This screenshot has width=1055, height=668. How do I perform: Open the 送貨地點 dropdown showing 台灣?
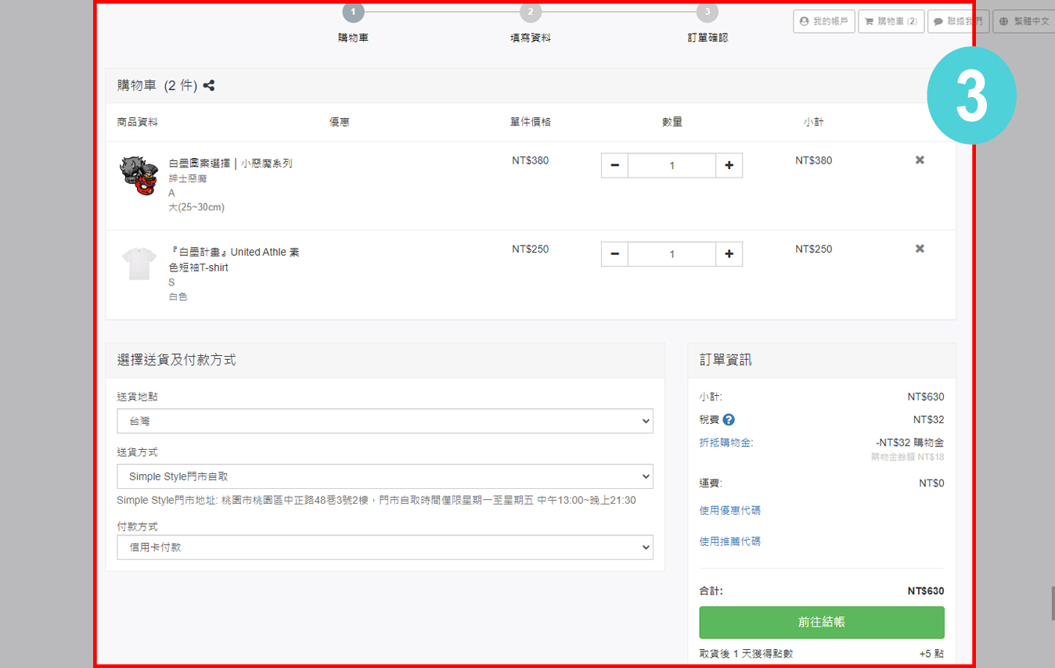pyautogui.click(x=385, y=421)
